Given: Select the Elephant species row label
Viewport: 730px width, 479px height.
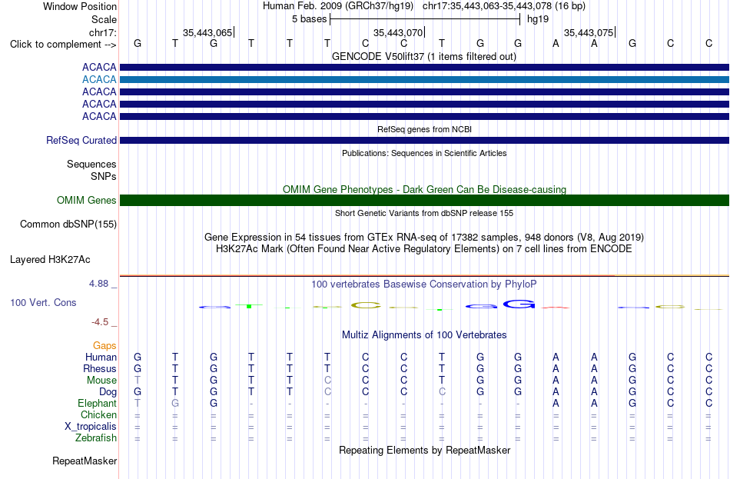Looking at the screenshot, I should pyautogui.click(x=97, y=404).
